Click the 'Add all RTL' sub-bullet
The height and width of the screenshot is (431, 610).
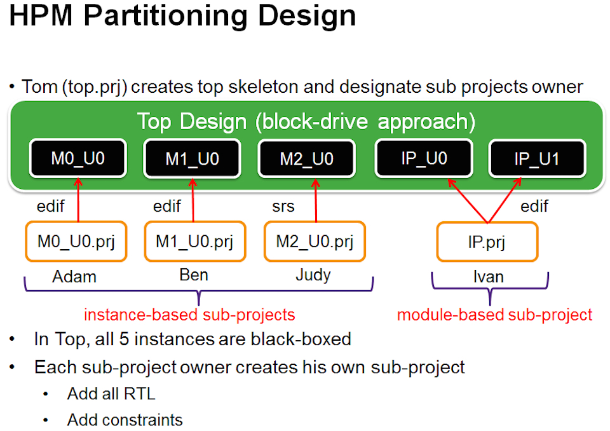(x=111, y=393)
